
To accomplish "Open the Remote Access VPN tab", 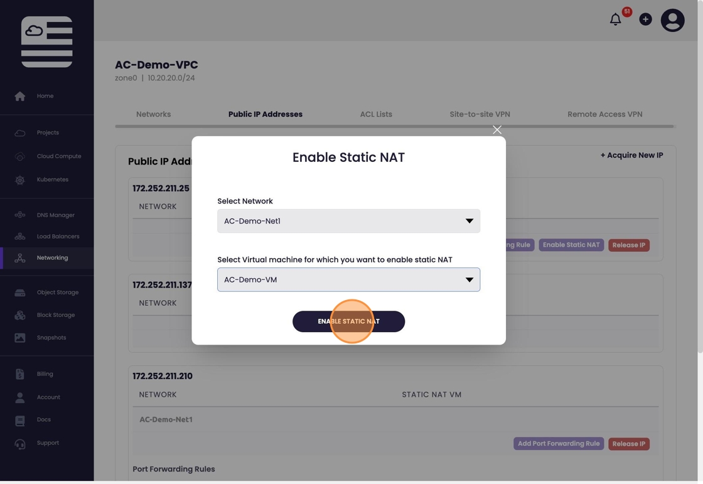I will 604,114.
